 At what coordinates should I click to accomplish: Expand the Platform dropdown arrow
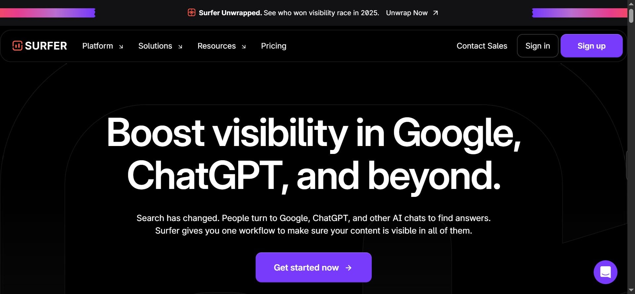[x=121, y=47]
